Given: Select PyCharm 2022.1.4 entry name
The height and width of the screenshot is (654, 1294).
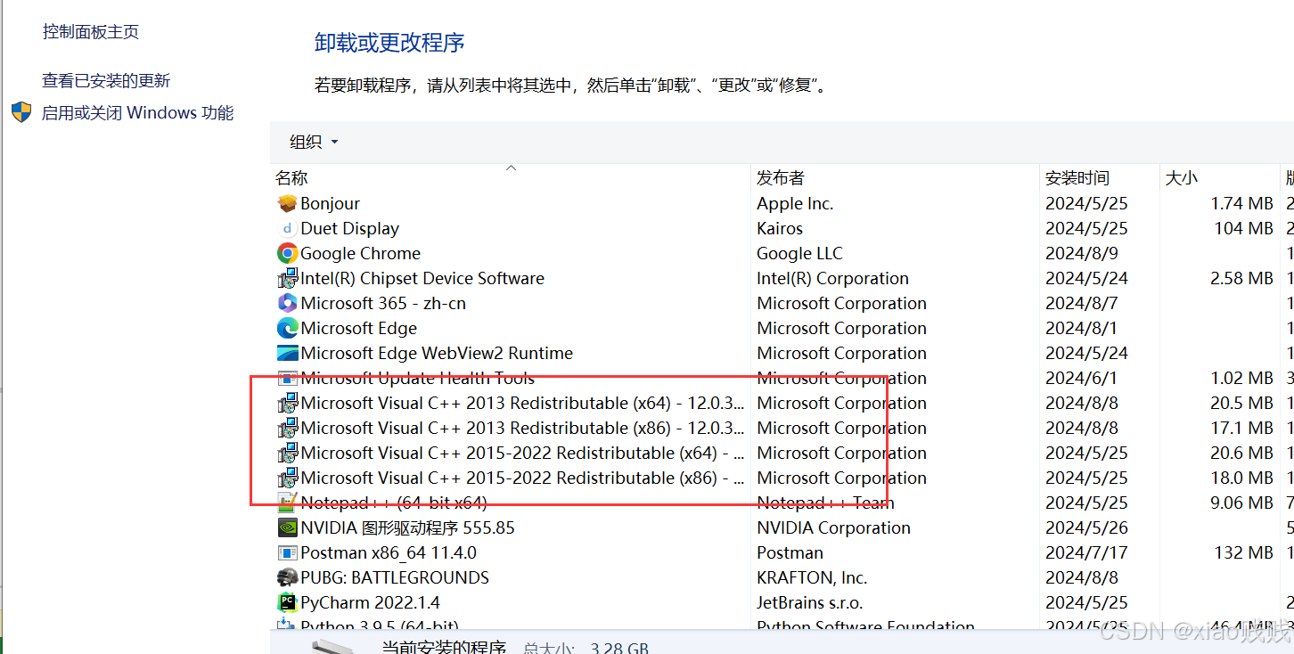Looking at the screenshot, I should pos(371,603).
